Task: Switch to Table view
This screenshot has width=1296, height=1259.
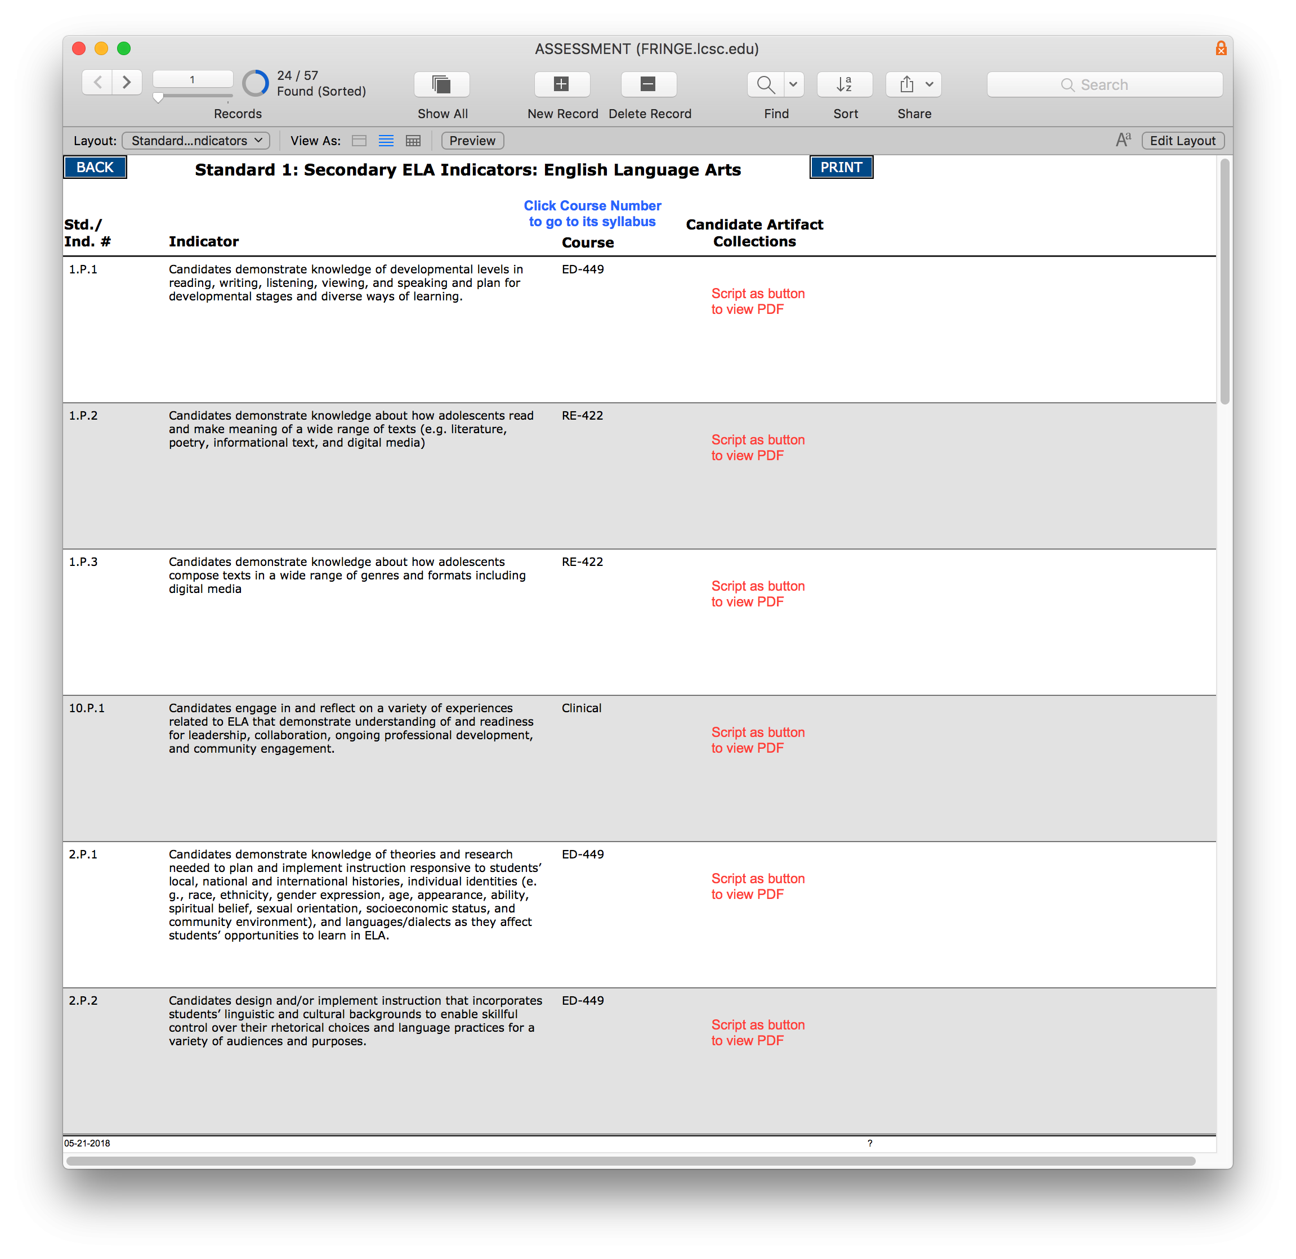Action: tap(413, 141)
